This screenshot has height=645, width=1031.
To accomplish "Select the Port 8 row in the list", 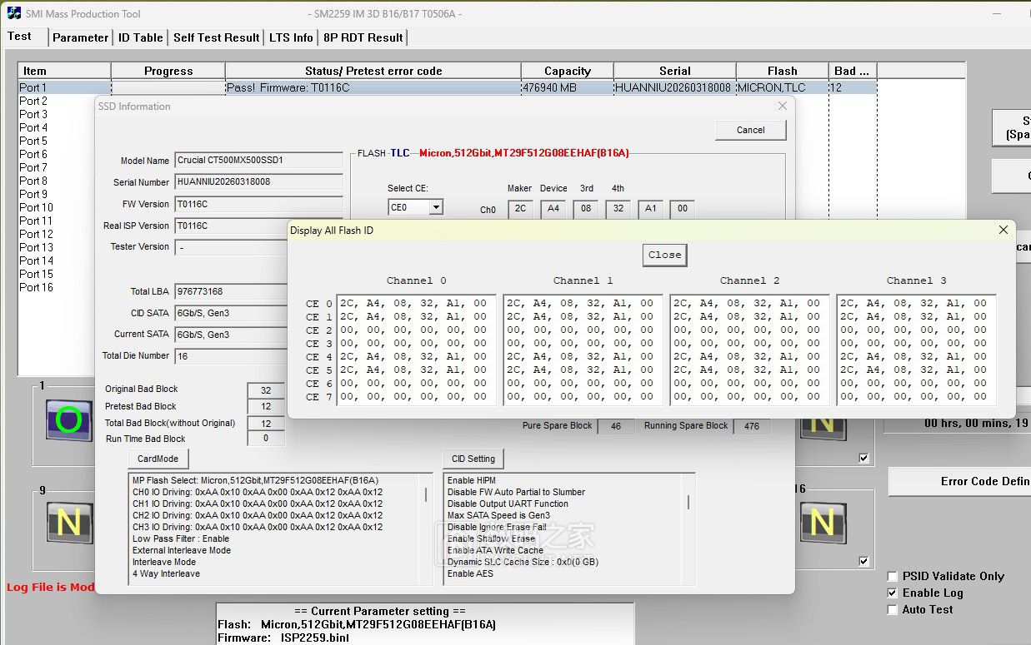I will 33,181.
